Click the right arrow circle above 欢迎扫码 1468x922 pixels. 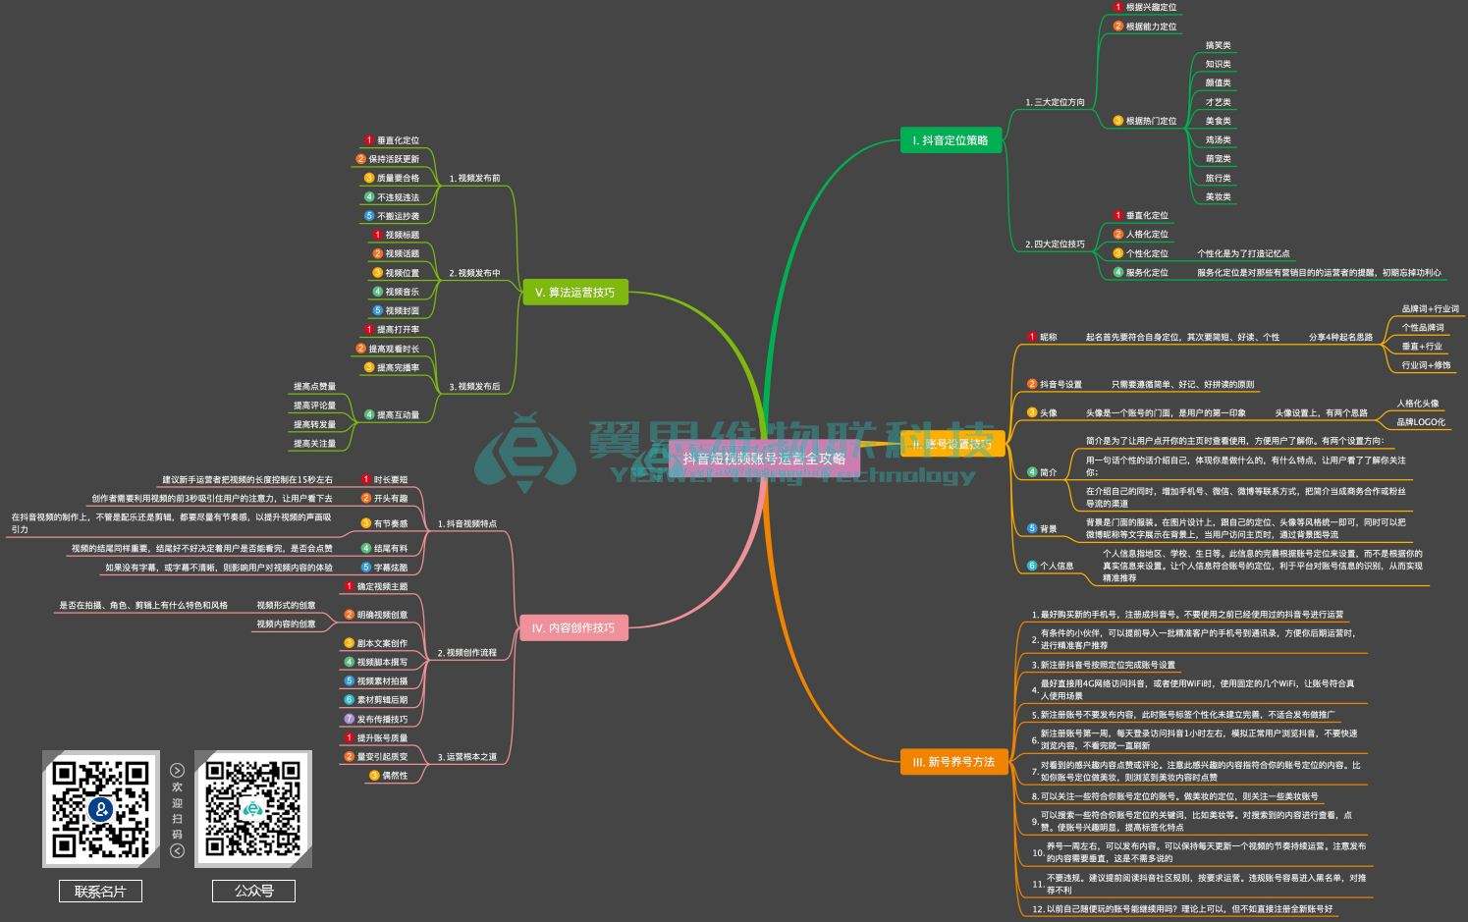[x=177, y=770]
